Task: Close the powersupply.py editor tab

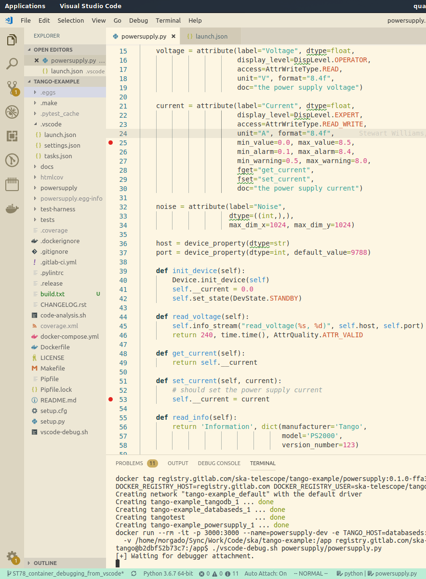Action: pos(173,36)
